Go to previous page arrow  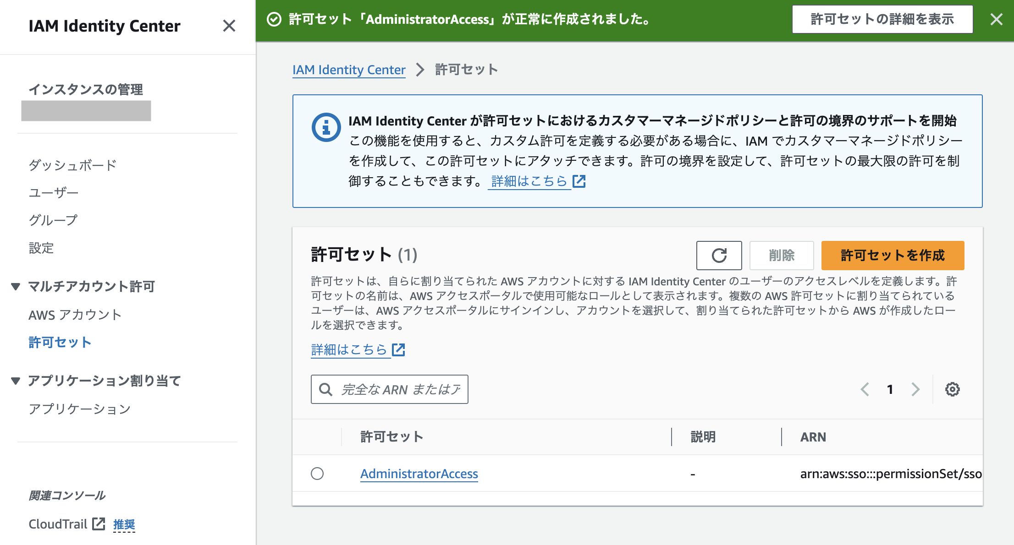(865, 389)
